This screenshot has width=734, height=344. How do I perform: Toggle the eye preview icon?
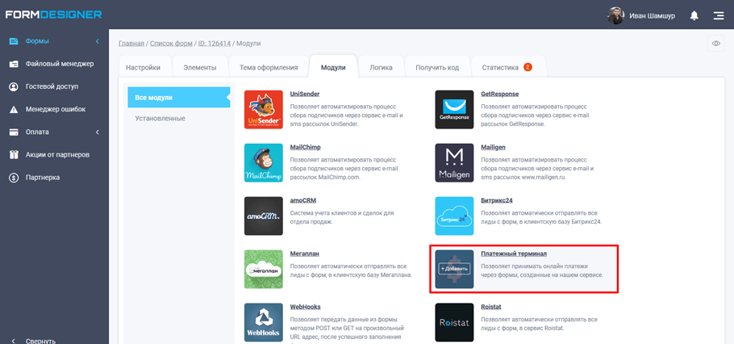pos(715,44)
